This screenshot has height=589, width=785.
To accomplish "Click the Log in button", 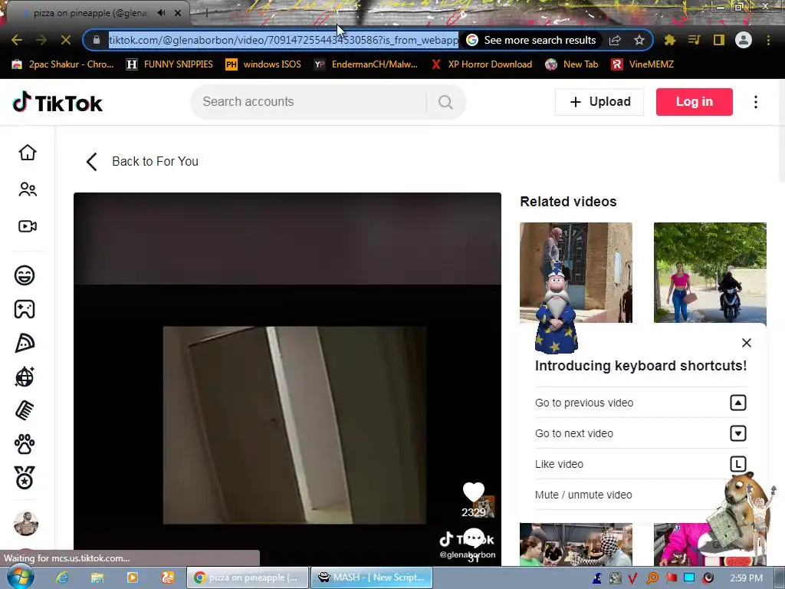I will [x=695, y=102].
